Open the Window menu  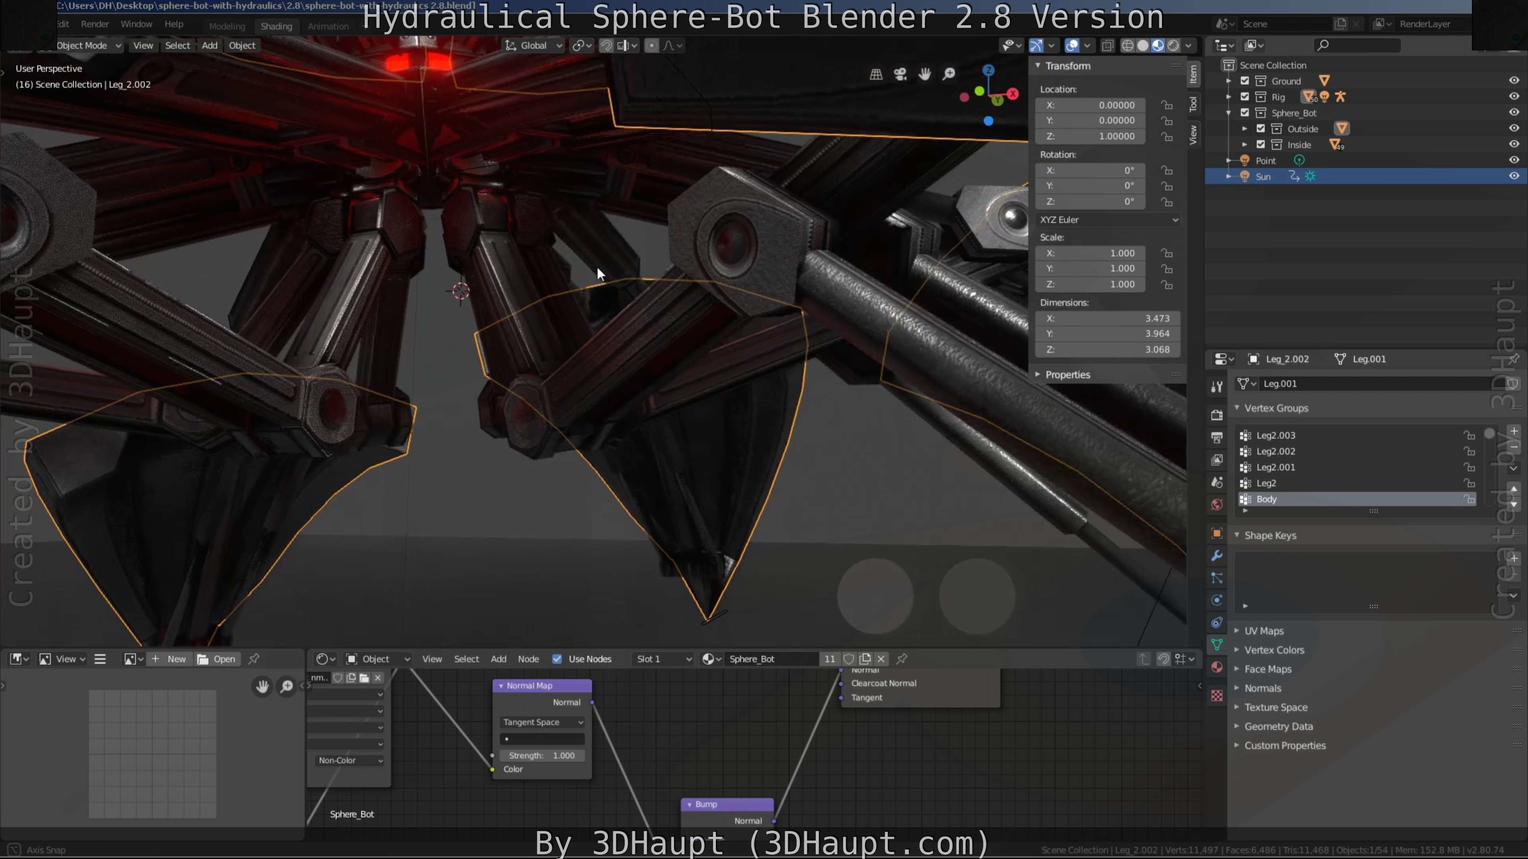pyautogui.click(x=136, y=24)
